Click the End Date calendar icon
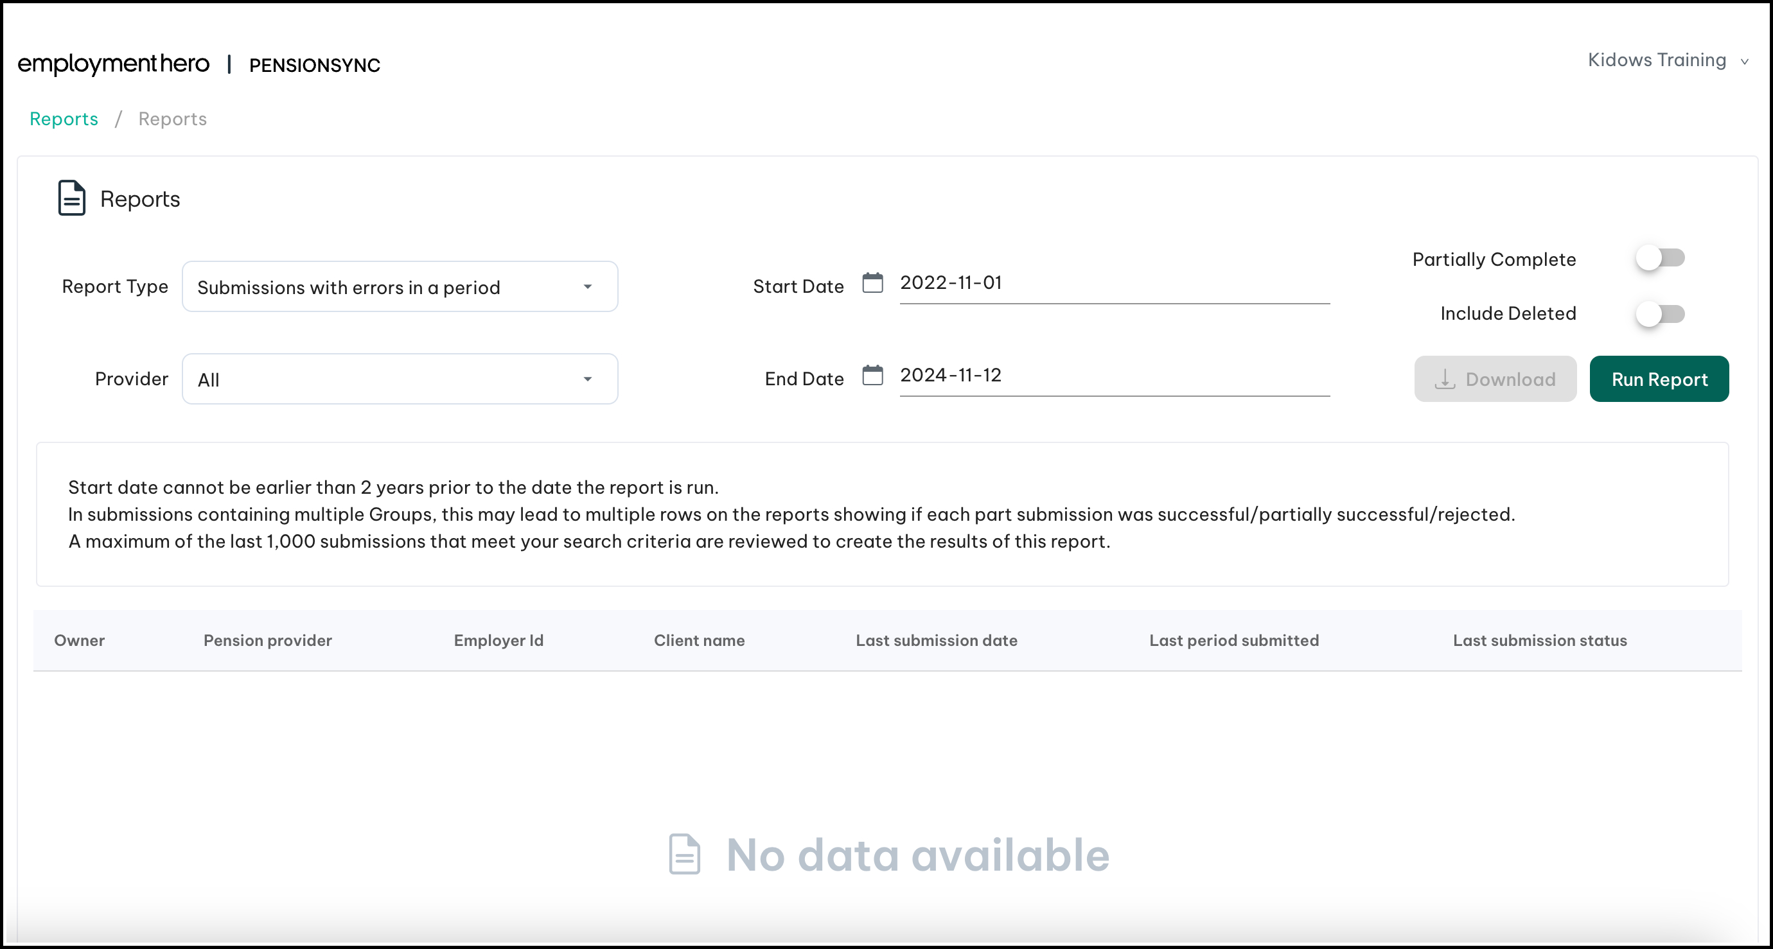The image size is (1773, 949). (x=872, y=375)
